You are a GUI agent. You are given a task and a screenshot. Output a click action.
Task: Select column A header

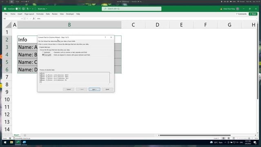click(15, 25)
